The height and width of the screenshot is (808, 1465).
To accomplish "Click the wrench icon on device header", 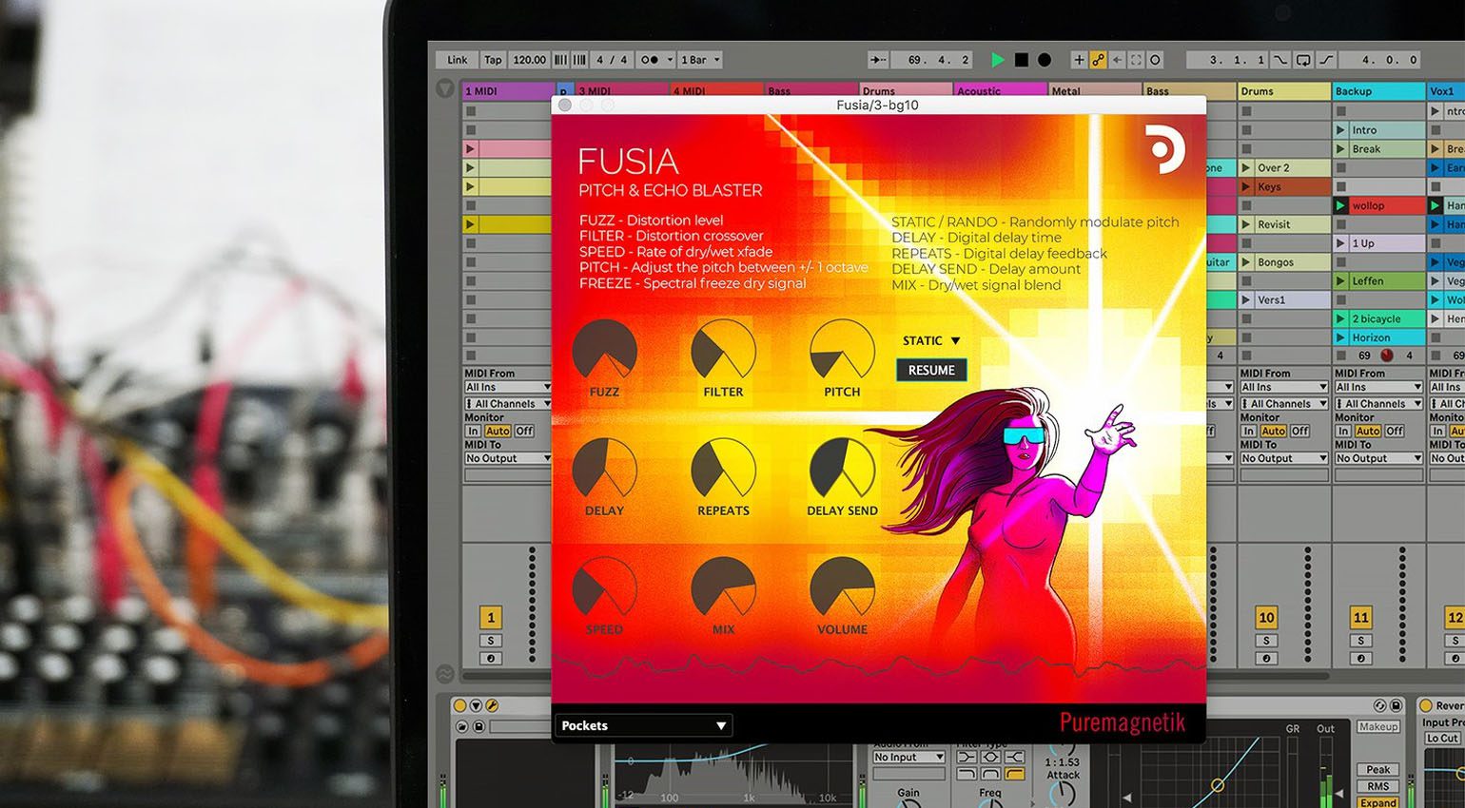I will pyautogui.click(x=492, y=705).
